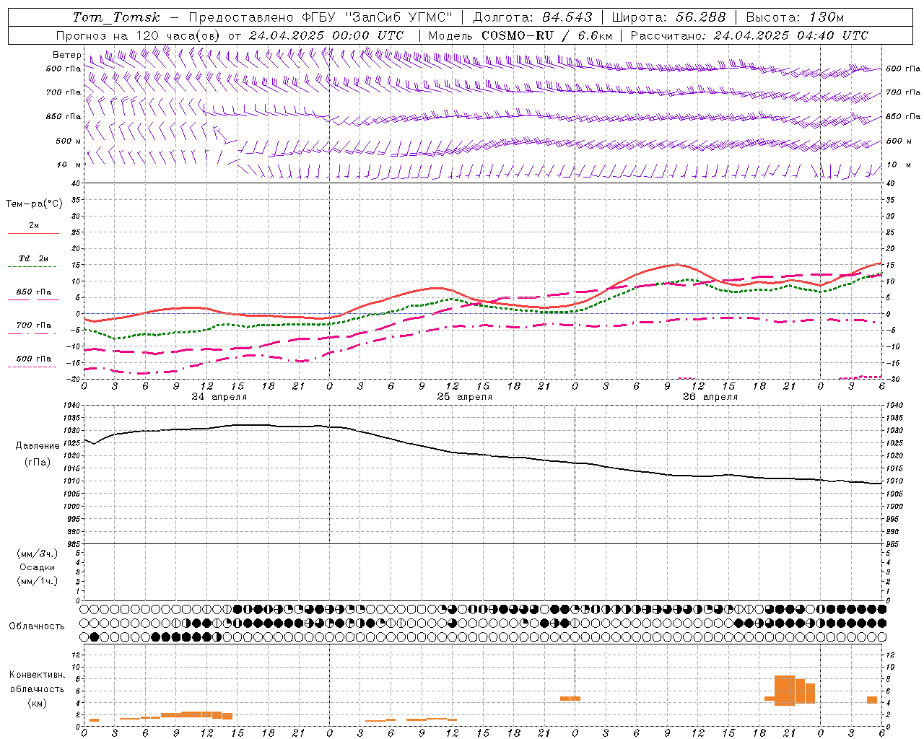Click the station name Tom_Tomsk in header
This screenshot has height=739, width=924.
tap(116, 17)
